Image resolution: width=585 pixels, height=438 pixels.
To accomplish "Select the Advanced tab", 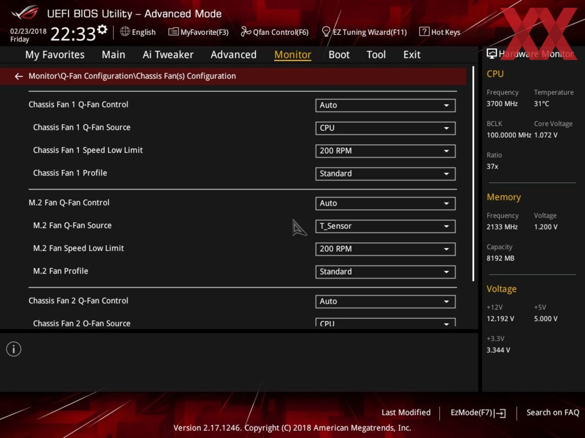I will pyautogui.click(x=234, y=55).
